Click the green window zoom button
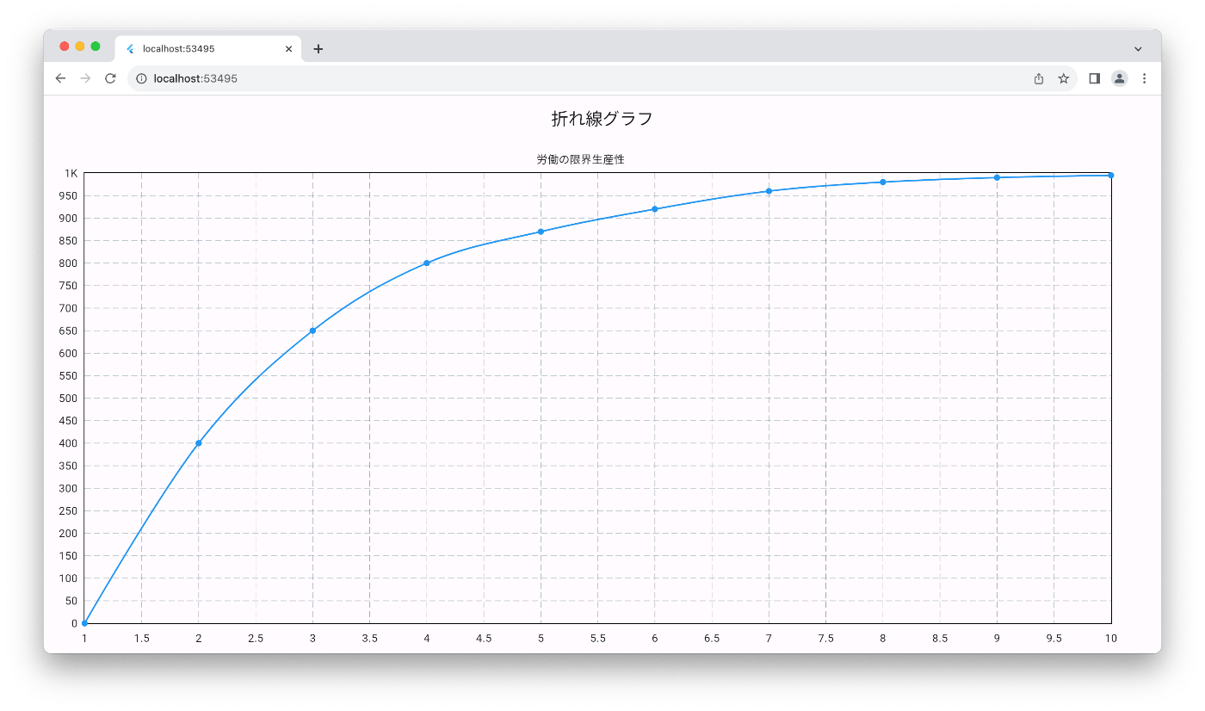Screen dimensions: 1205x711 coord(96,46)
